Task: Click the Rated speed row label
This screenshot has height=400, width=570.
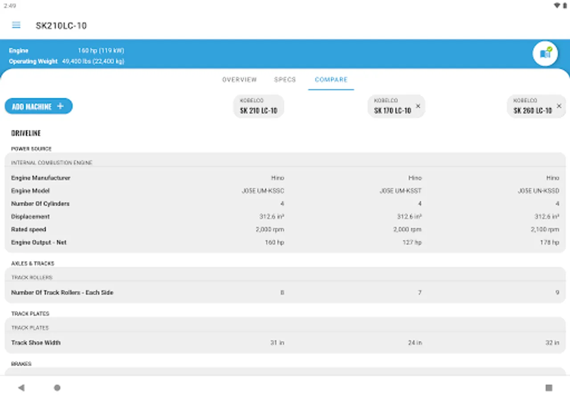Action: point(28,229)
